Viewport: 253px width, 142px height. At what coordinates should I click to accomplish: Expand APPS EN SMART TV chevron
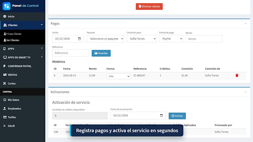point(42,57)
